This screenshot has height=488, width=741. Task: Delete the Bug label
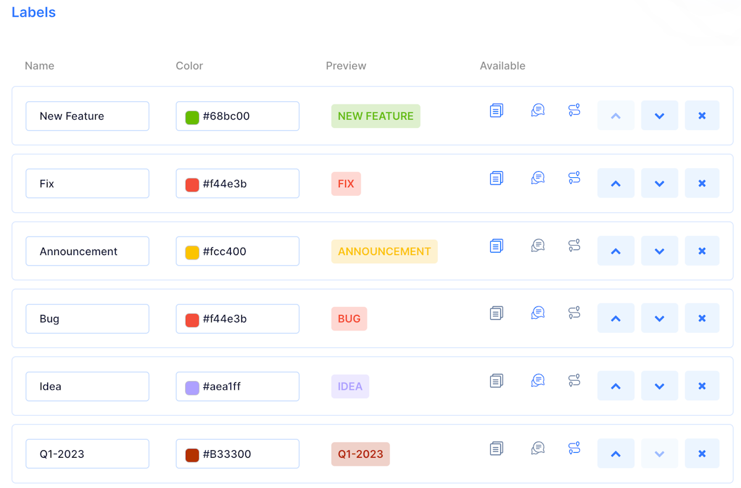click(702, 318)
